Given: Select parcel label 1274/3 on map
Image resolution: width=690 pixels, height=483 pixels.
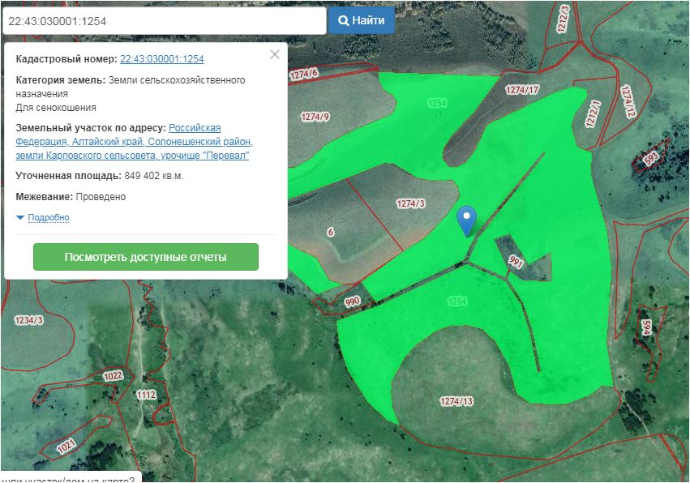Looking at the screenshot, I should point(411,203).
